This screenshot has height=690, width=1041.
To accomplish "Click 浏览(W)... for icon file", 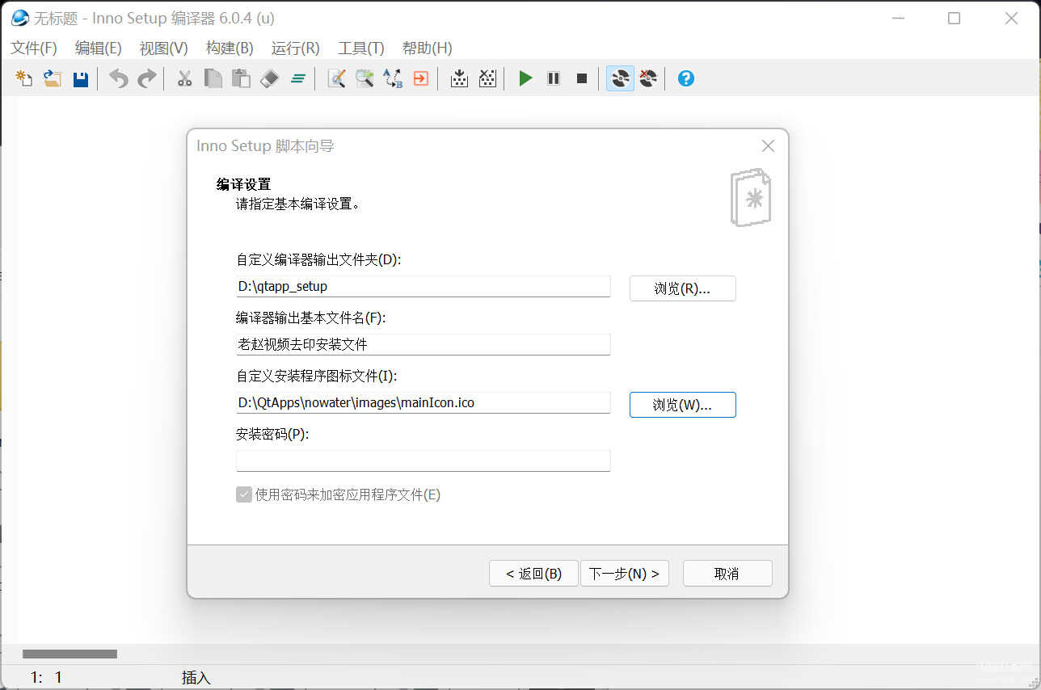I will click(682, 405).
